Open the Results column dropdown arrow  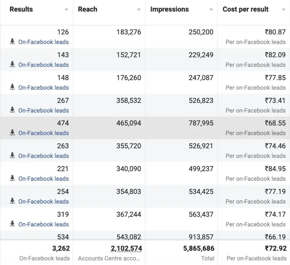(x=67, y=10)
